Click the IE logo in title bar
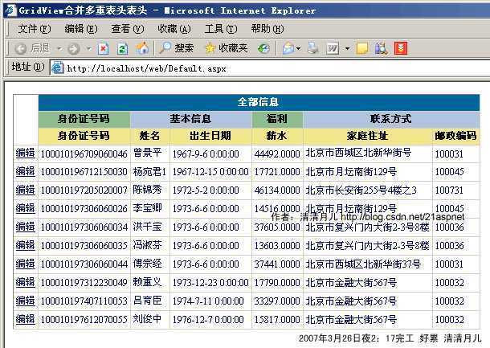 tap(10, 10)
